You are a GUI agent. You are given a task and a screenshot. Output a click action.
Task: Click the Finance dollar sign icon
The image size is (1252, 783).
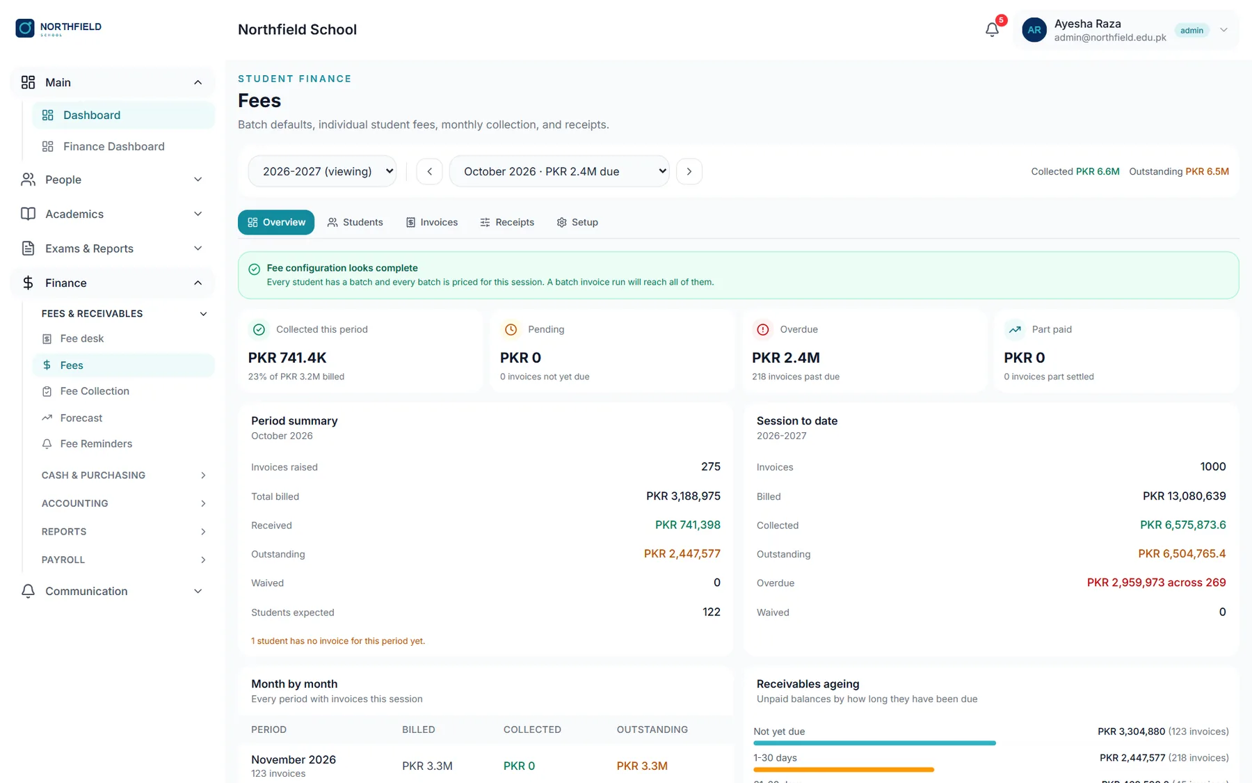28,283
